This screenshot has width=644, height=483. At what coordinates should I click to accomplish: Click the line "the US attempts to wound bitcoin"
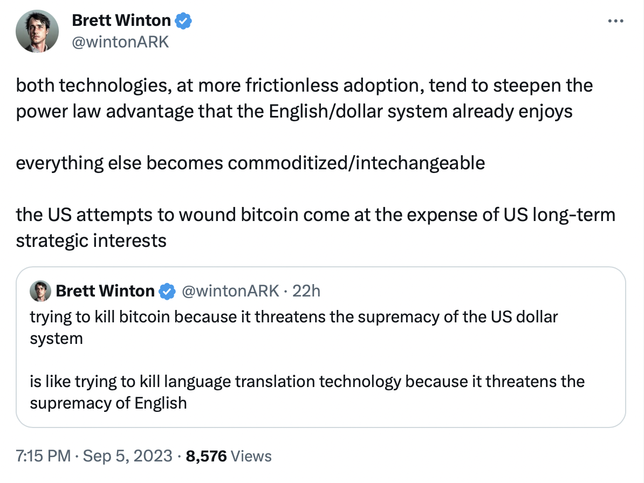pos(315,215)
